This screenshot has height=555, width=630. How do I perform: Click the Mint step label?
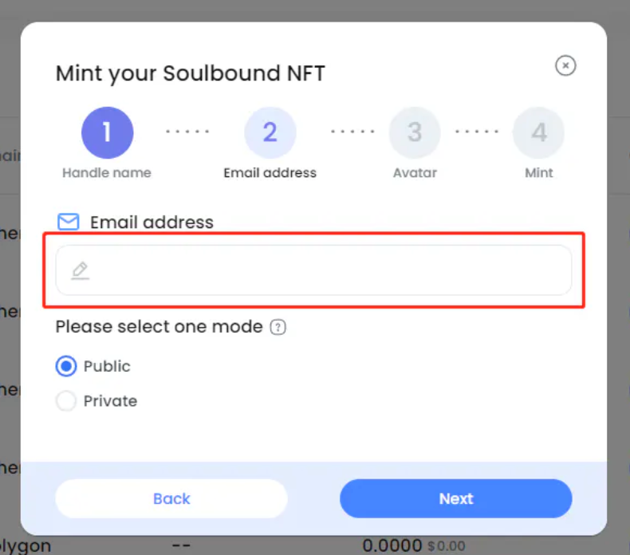point(539,173)
